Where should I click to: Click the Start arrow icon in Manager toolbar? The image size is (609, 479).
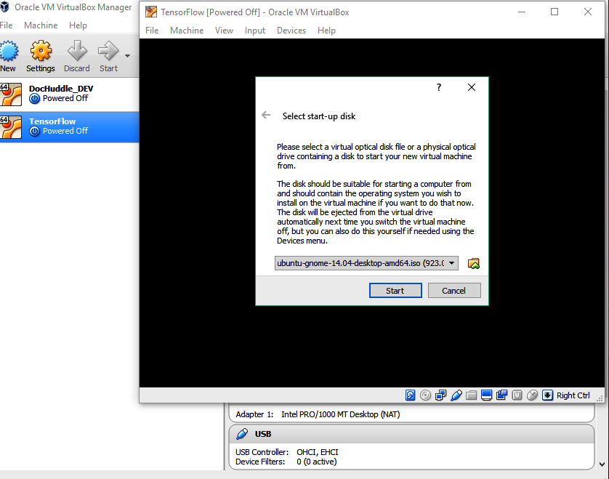[x=108, y=51]
